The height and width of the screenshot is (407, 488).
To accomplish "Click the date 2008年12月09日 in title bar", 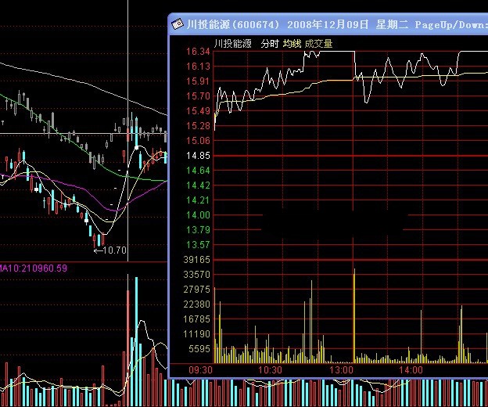I will click(x=328, y=24).
